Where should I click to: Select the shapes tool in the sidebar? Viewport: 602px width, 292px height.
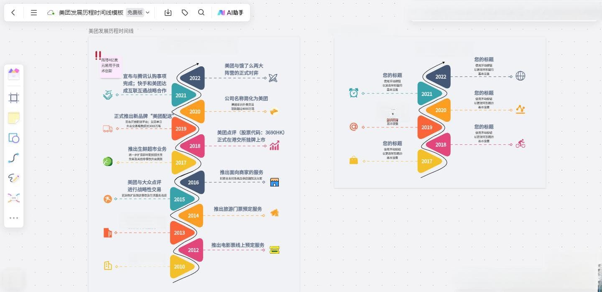[14, 138]
